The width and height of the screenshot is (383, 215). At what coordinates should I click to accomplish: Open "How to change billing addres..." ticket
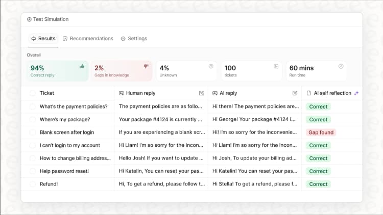(75, 158)
